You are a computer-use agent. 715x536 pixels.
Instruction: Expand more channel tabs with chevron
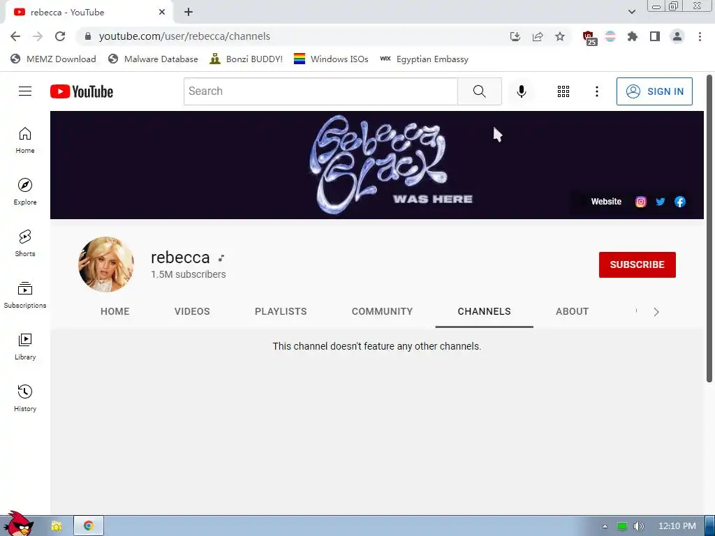(x=656, y=312)
